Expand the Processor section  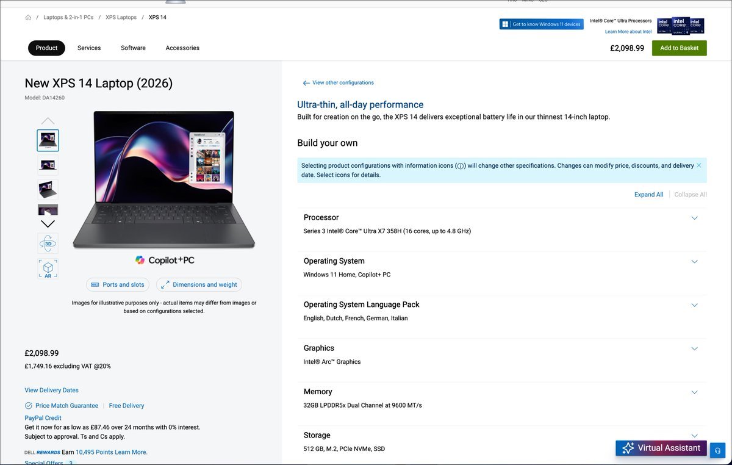pos(694,218)
